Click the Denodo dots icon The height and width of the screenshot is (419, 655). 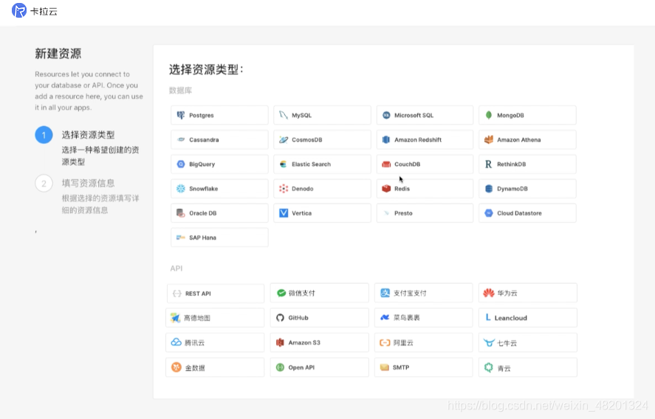[x=284, y=189]
